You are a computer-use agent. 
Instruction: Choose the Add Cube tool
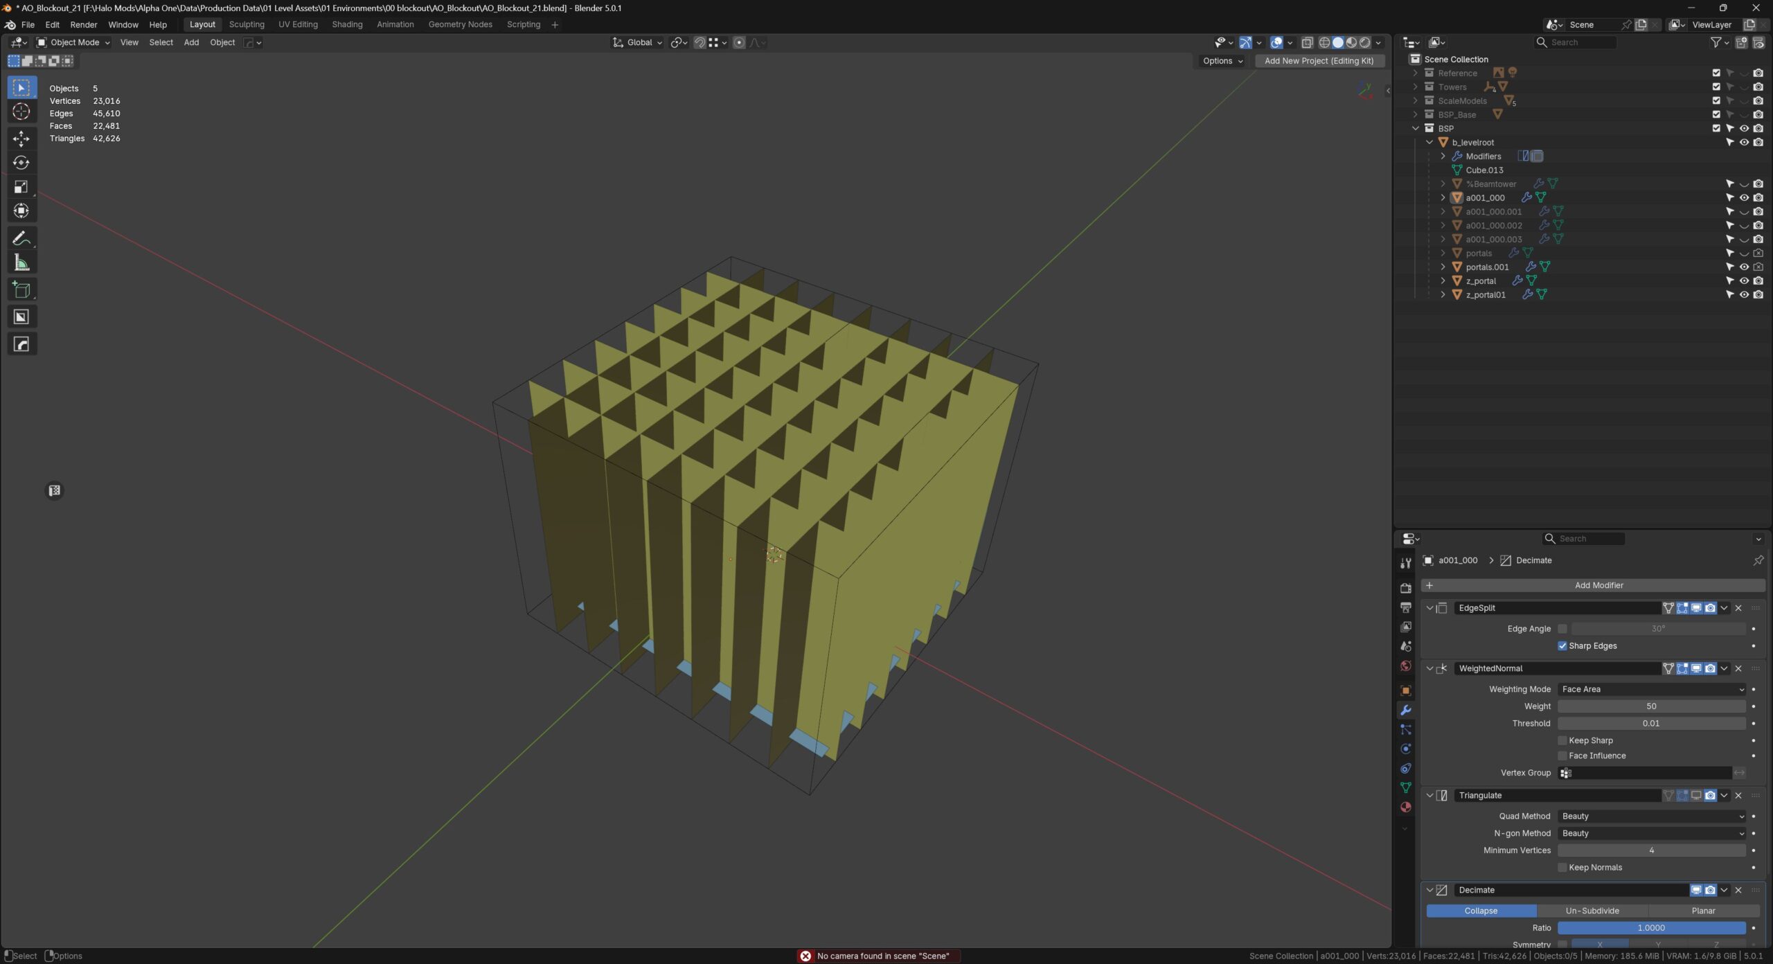tap(21, 289)
